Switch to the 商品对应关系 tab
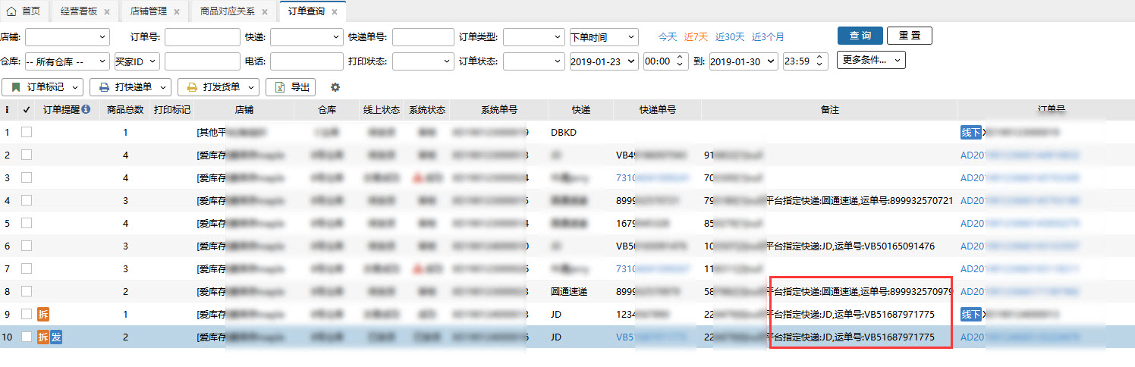Viewport: 1135px width, 367px height. (228, 11)
